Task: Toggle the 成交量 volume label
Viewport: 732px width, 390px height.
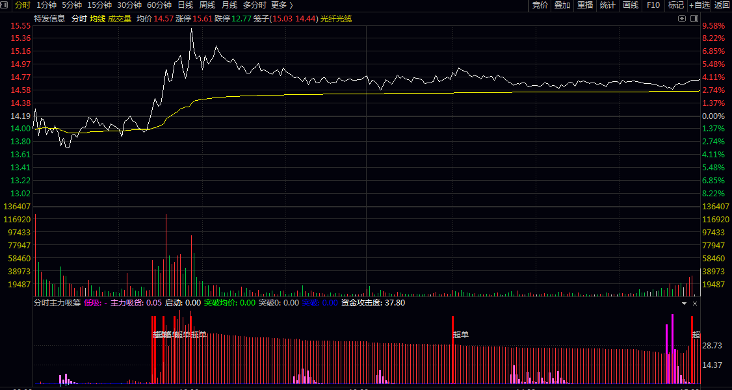Action: [x=120, y=19]
